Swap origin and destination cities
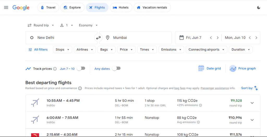The width and height of the screenshot is (267, 137). pyautogui.click(x=98, y=38)
